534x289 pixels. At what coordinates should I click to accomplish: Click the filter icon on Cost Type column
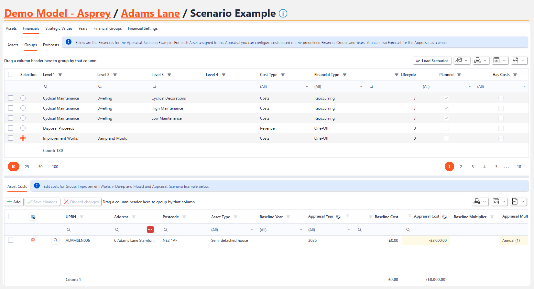283,75
